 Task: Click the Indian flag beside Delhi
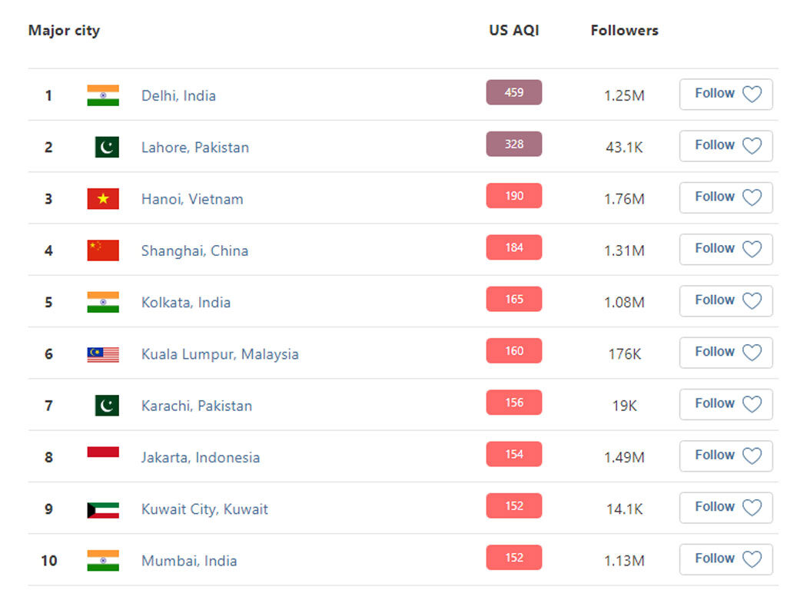[x=103, y=95]
